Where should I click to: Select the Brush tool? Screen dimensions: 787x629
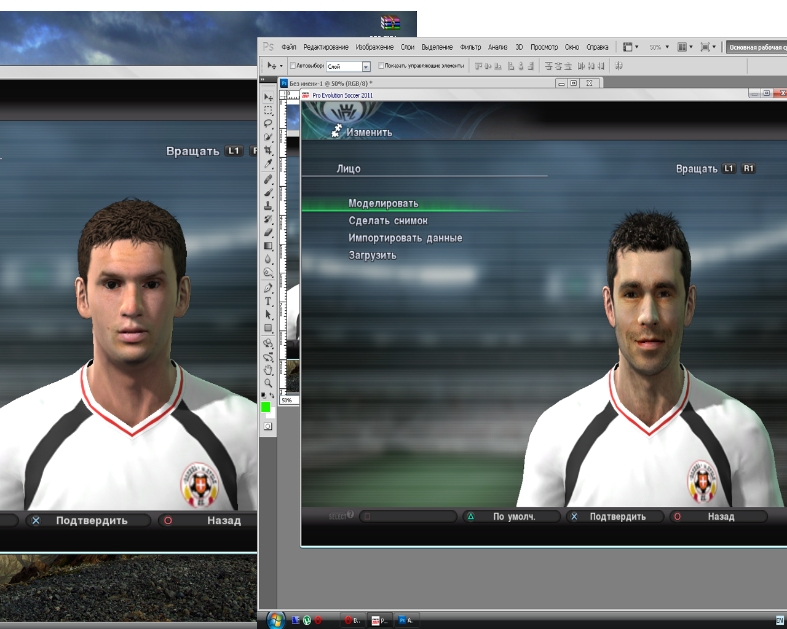[x=268, y=193]
